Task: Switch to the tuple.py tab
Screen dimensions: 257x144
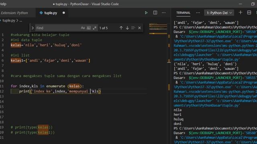Action: click(x=51, y=13)
